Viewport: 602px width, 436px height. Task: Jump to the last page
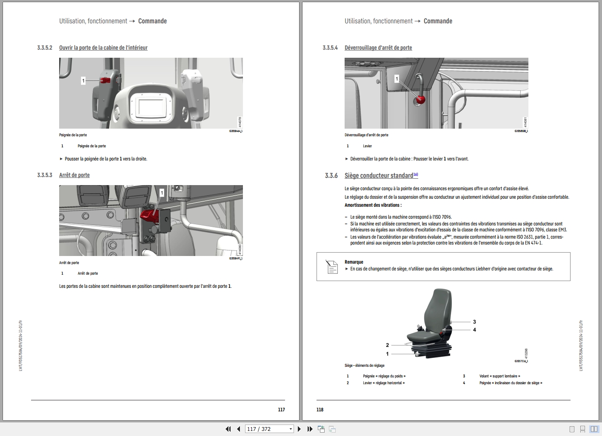310,429
